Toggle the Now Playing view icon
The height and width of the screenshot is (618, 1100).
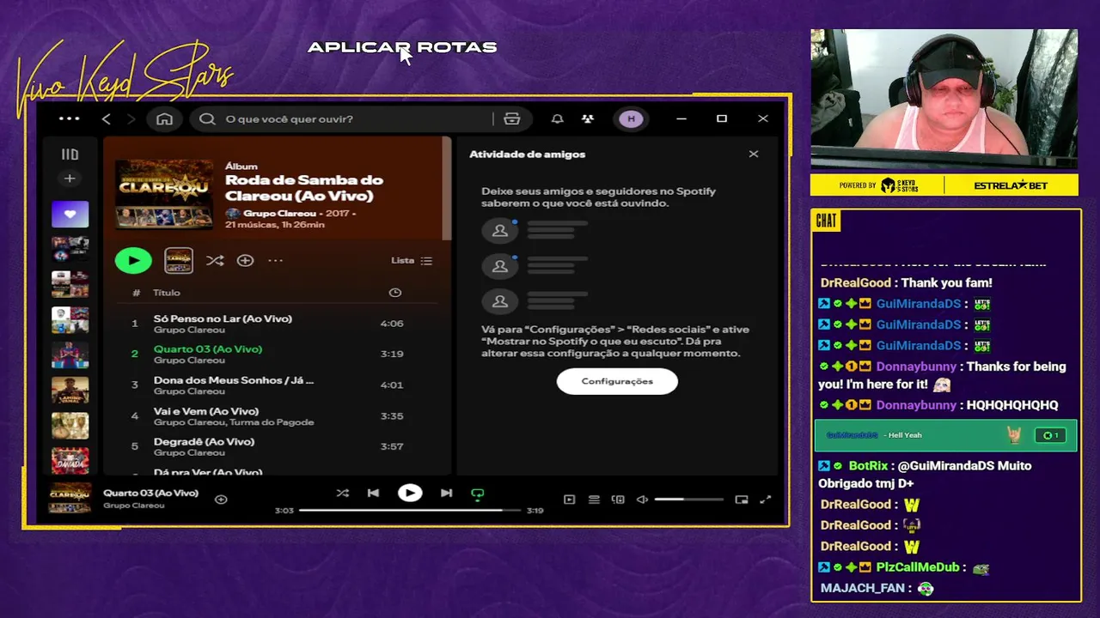tap(569, 500)
